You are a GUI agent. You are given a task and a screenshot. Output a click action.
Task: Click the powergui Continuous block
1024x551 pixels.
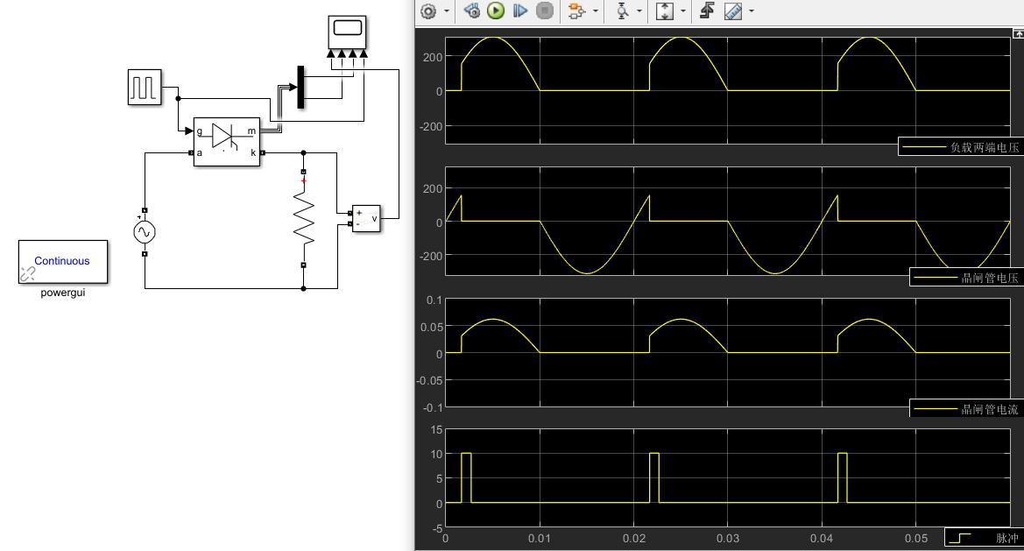[62, 261]
